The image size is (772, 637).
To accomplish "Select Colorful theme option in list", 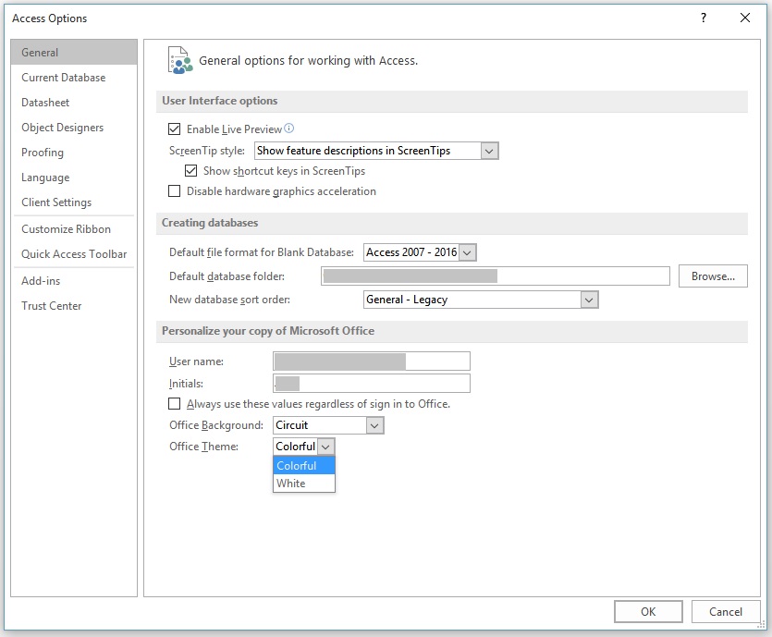I will (304, 466).
